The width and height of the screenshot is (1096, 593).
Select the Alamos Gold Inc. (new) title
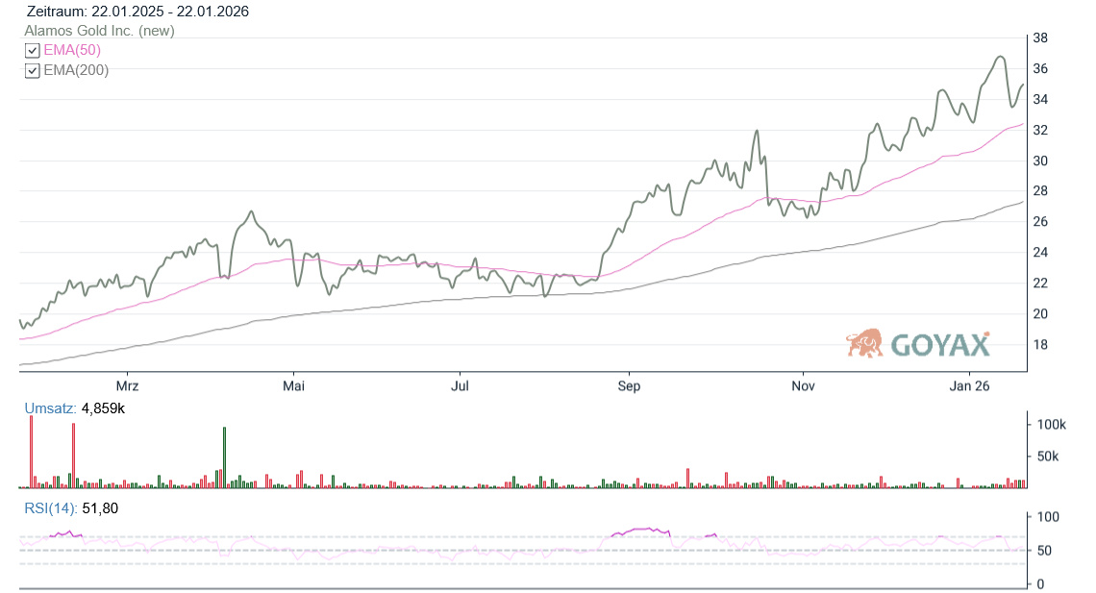pyautogui.click(x=100, y=31)
